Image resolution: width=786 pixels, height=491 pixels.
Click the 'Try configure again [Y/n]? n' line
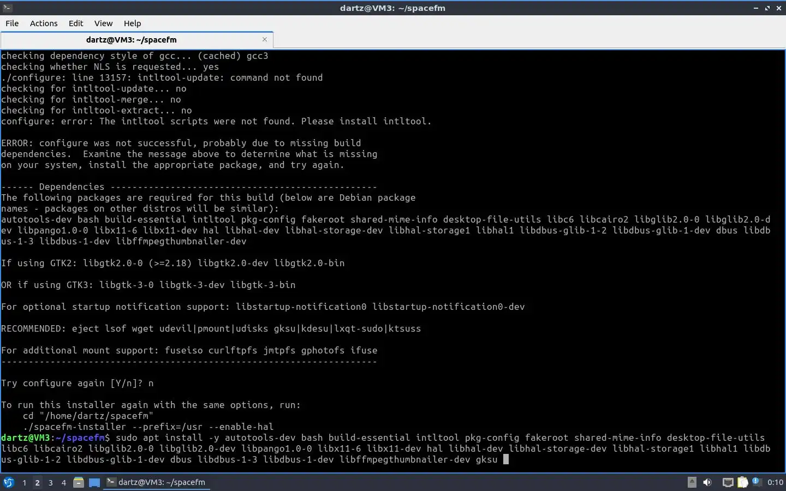pyautogui.click(x=78, y=383)
